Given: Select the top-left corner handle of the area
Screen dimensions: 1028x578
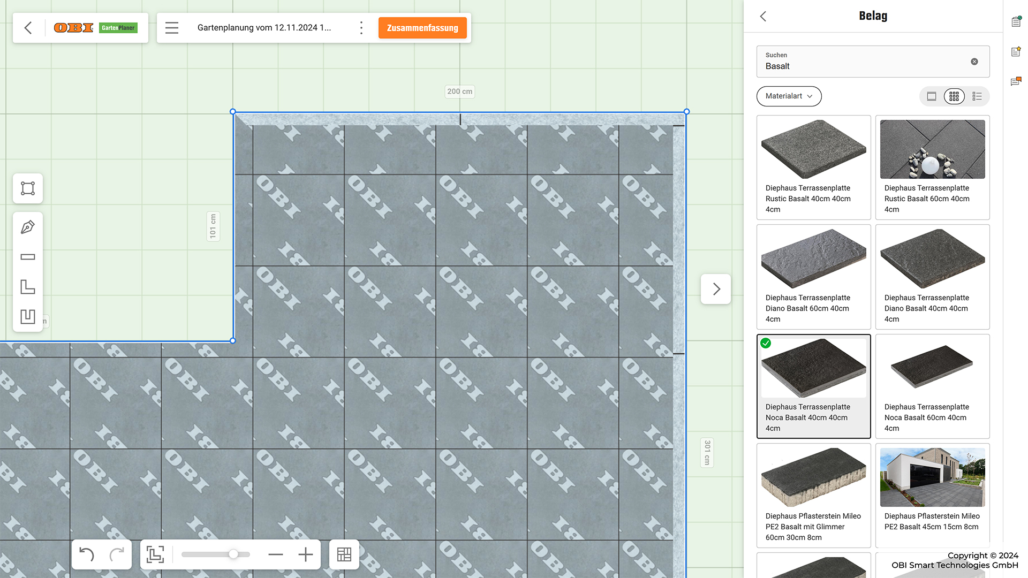Looking at the screenshot, I should coord(233,112).
